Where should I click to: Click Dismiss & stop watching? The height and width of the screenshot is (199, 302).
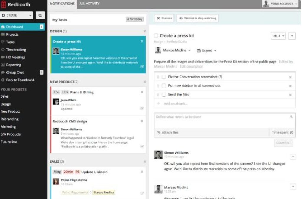[198, 18]
